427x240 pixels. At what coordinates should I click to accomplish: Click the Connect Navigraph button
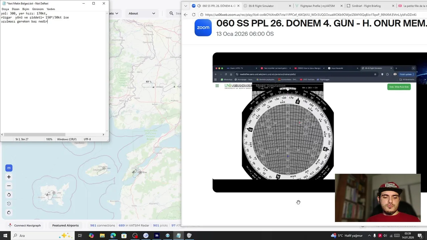pos(24,225)
